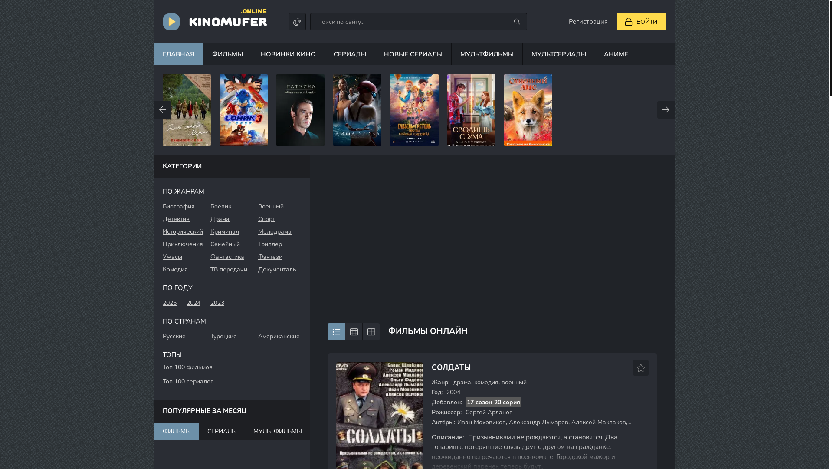Select the ФИЛЬМЫ popular tab
The height and width of the screenshot is (469, 833).
tap(177, 432)
